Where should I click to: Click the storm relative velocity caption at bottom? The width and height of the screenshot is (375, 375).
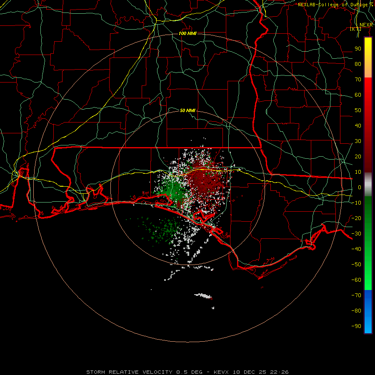point(187,372)
